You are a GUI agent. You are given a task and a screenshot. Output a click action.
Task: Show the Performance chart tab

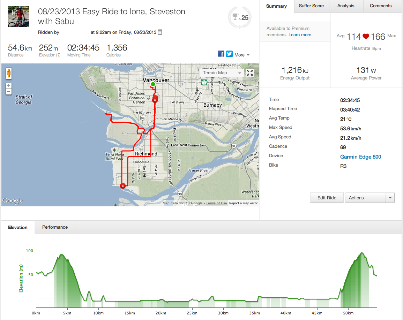[x=55, y=227]
